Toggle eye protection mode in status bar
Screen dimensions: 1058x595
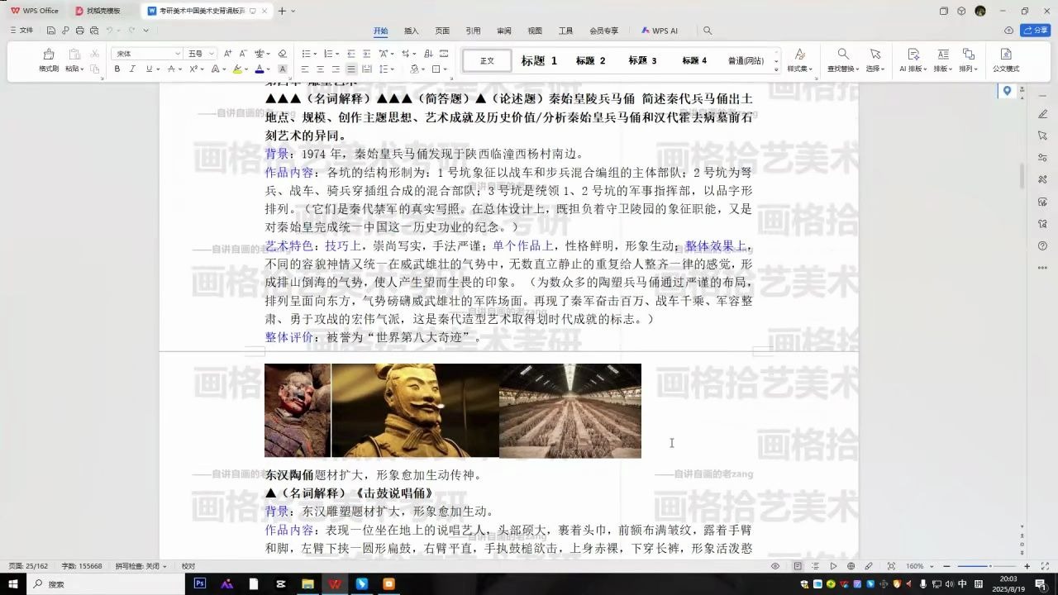pyautogui.click(x=775, y=566)
